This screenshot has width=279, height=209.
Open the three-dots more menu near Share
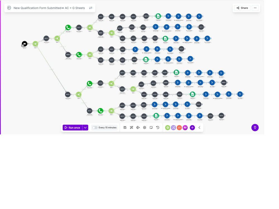[x=255, y=8]
